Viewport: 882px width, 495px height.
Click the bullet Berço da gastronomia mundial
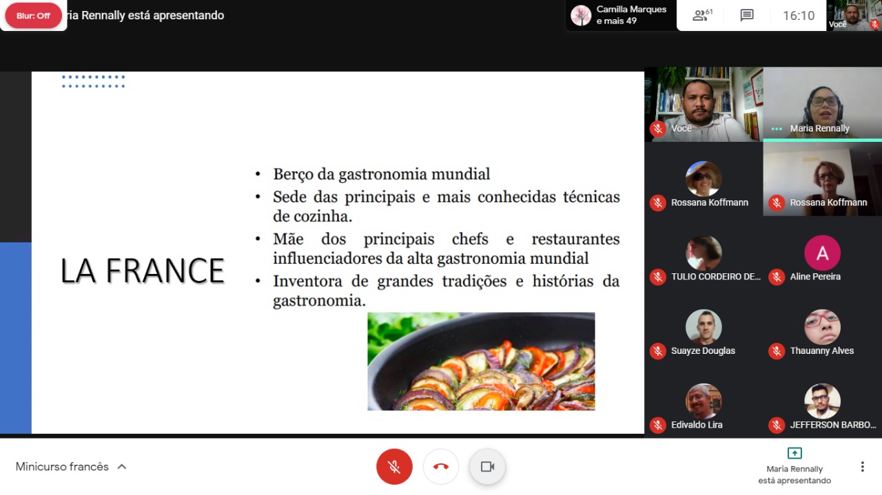tap(382, 174)
